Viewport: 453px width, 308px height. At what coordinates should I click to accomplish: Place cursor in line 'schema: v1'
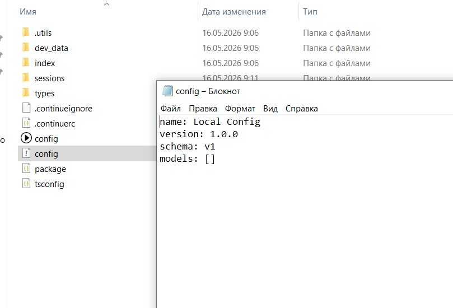click(x=188, y=147)
